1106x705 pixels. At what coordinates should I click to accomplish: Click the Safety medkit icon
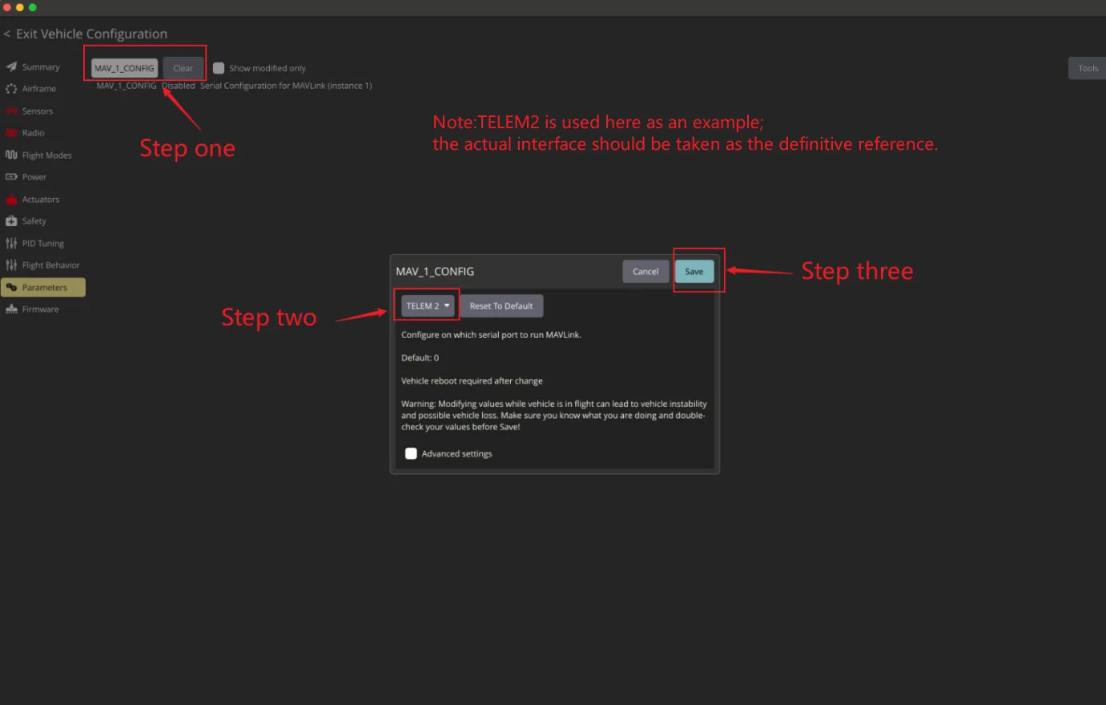pyautogui.click(x=11, y=221)
